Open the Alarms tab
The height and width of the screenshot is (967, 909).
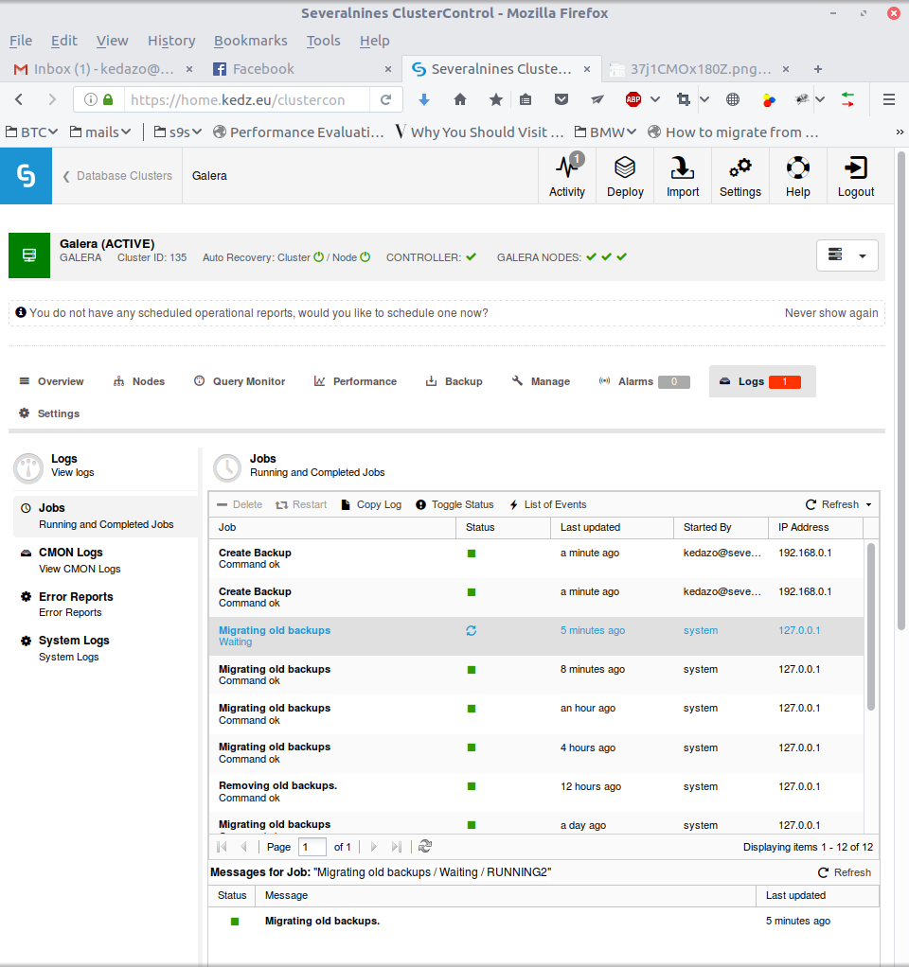(x=644, y=381)
